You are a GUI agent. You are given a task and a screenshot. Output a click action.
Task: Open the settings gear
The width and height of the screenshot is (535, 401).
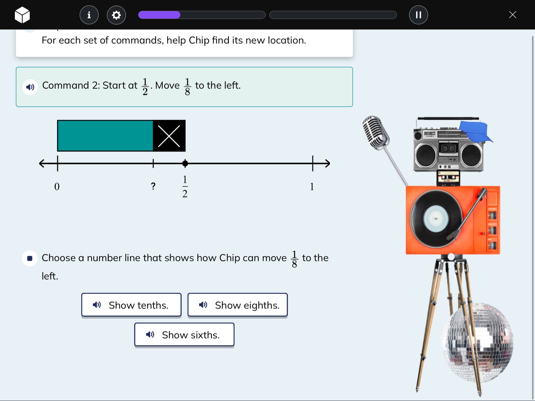[116, 15]
